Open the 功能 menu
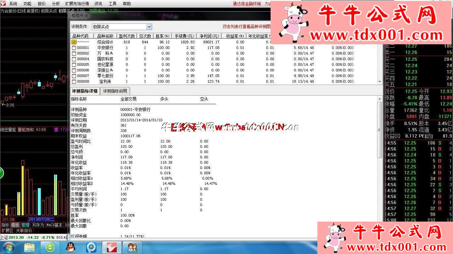 [28, 4]
